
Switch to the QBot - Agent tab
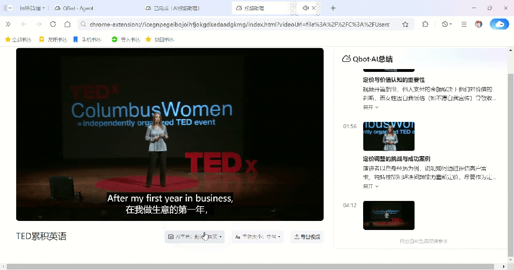pyautogui.click(x=74, y=8)
